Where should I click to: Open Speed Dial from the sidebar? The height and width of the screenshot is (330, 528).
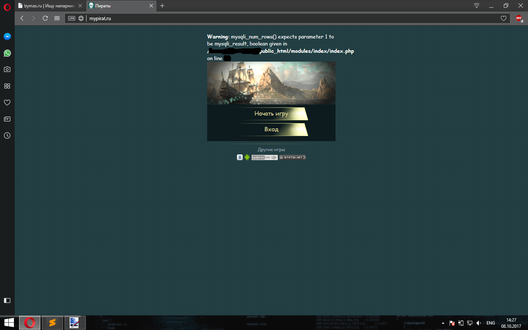(7, 86)
